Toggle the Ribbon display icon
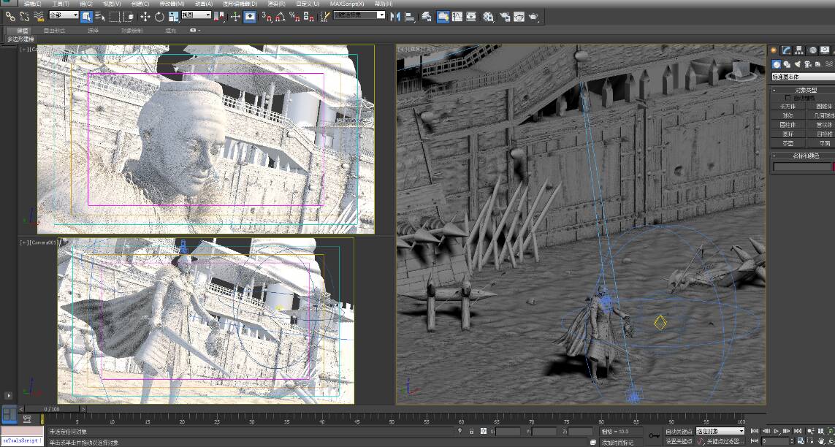835x447 pixels. click(443, 17)
